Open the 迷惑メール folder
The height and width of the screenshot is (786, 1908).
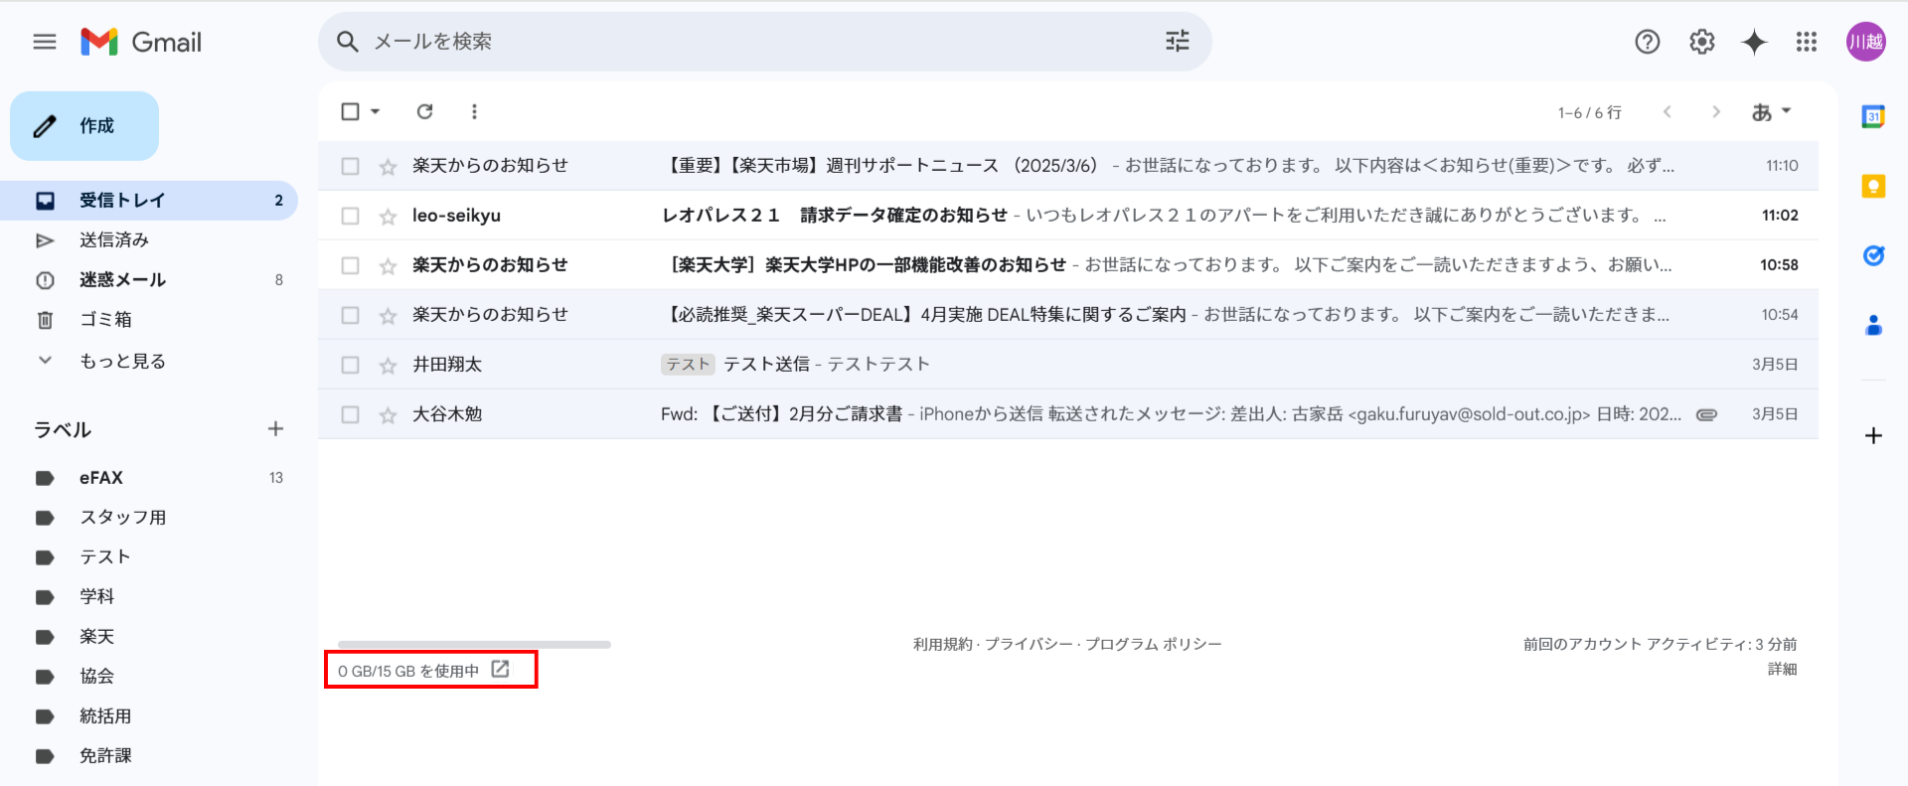pos(122,280)
